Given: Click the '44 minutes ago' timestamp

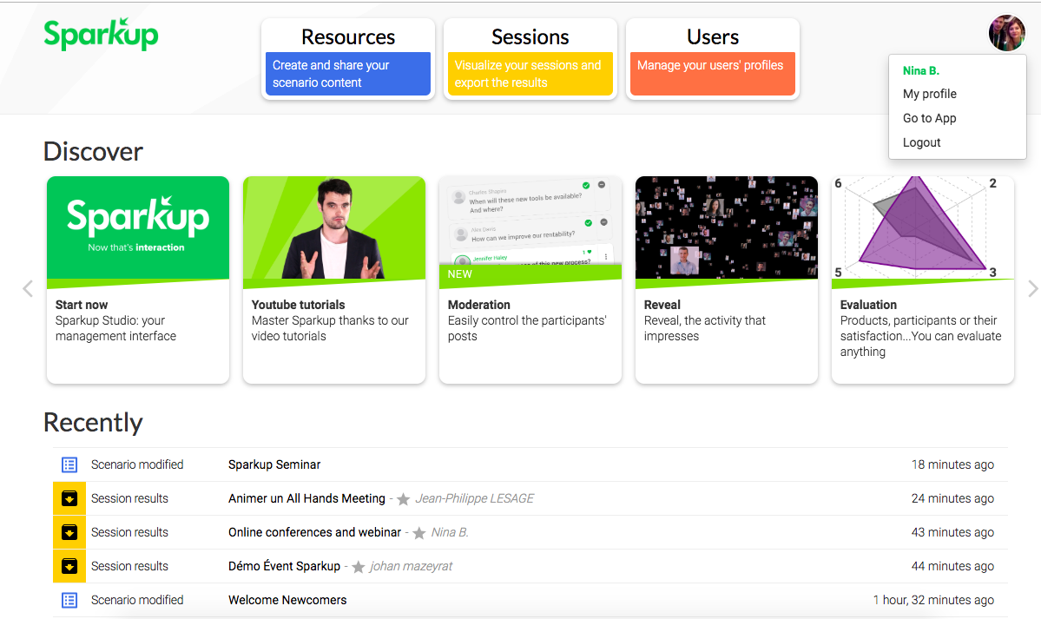Looking at the screenshot, I should pyautogui.click(x=952, y=567).
